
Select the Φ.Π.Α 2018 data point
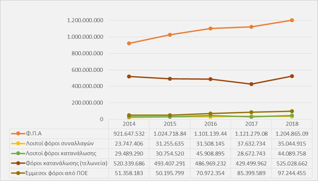(292, 20)
